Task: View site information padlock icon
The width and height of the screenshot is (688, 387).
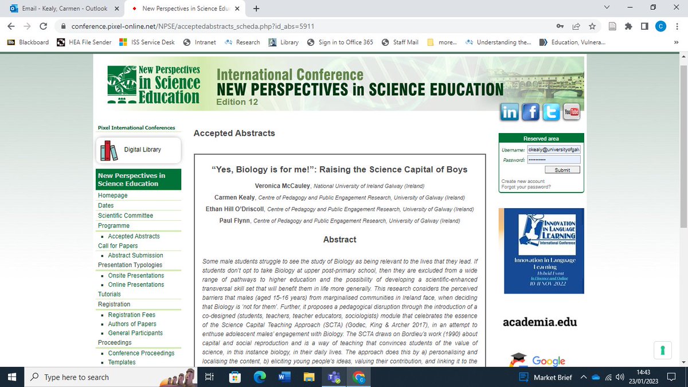Action: [x=64, y=26]
